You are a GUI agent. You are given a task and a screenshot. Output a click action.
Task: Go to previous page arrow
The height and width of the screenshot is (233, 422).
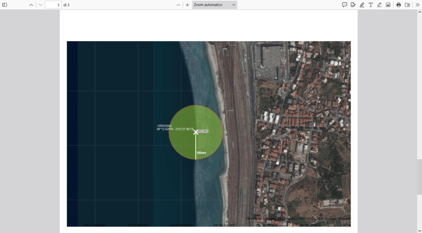pyautogui.click(x=31, y=5)
